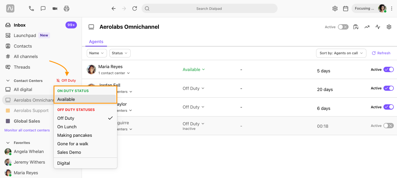
Task: Open Launchpad in the sidebar
Action: 25,35
